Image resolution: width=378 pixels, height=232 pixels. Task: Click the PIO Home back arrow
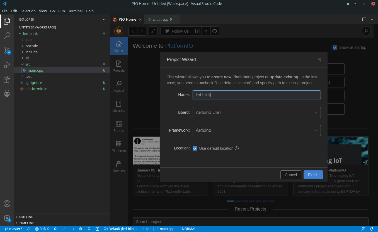133,31
